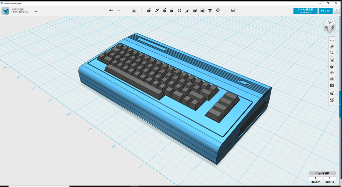Expand the Modify tool dropdown

pos(172,11)
